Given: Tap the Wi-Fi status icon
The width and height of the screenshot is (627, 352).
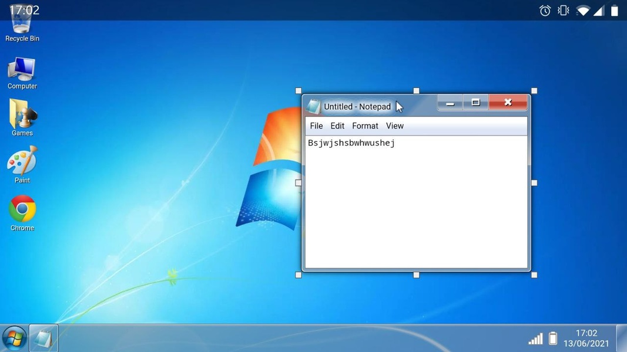Looking at the screenshot, I should (x=583, y=11).
